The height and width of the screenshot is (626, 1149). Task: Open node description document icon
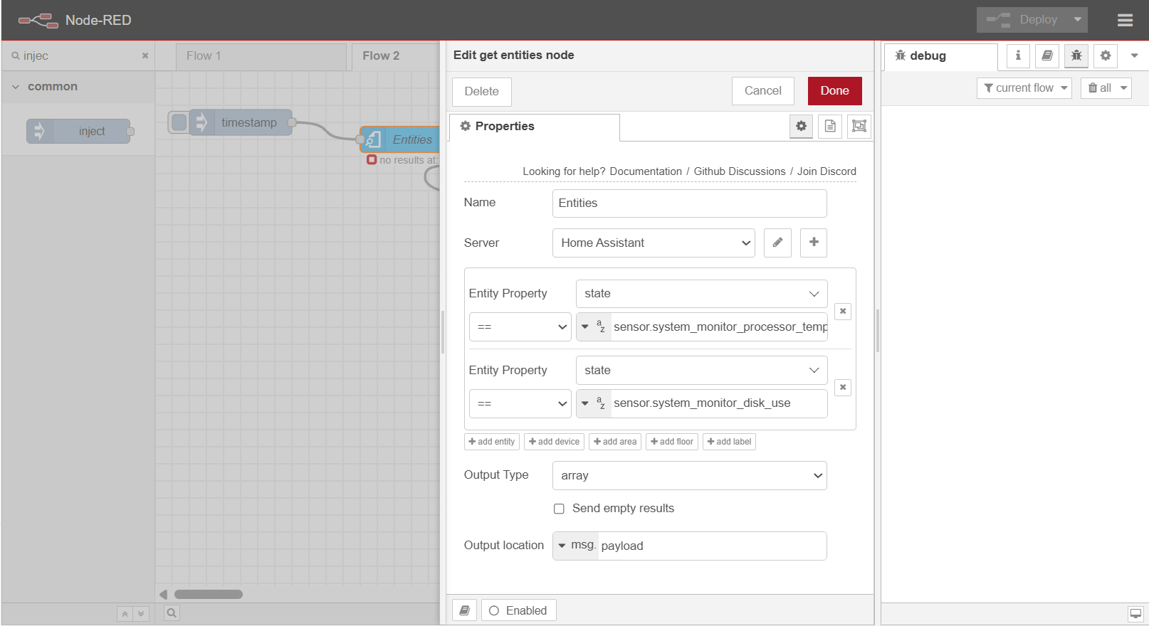pos(830,126)
